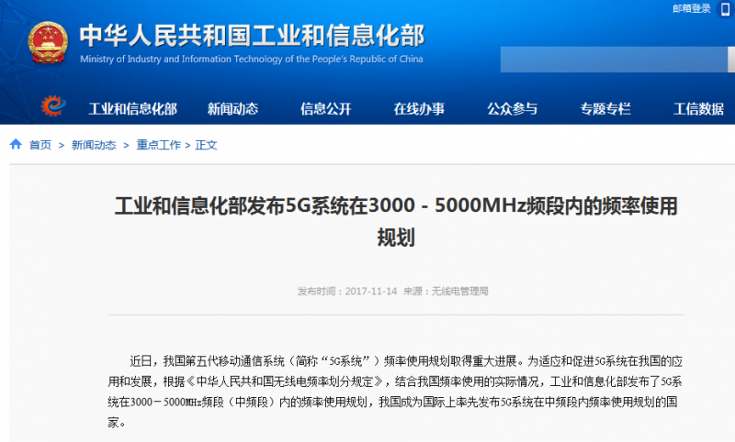The image size is (735, 442).
Task: Open 邮箱登录 mailbox login link
Action: coord(692,8)
